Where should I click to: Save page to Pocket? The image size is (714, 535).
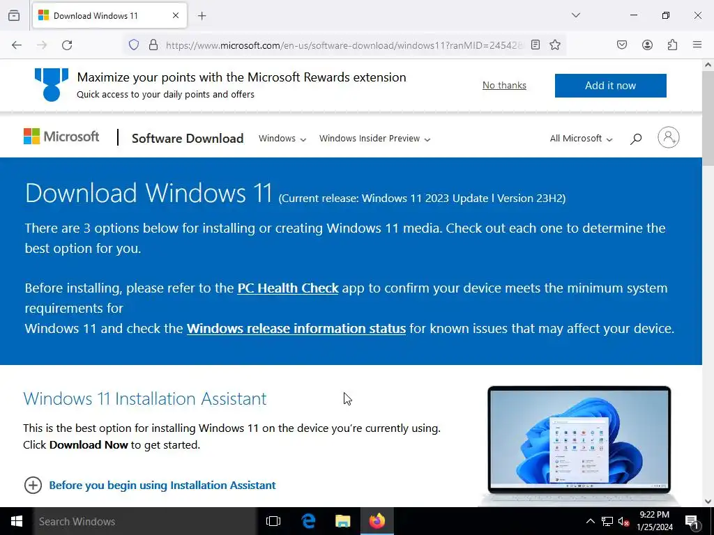622,45
